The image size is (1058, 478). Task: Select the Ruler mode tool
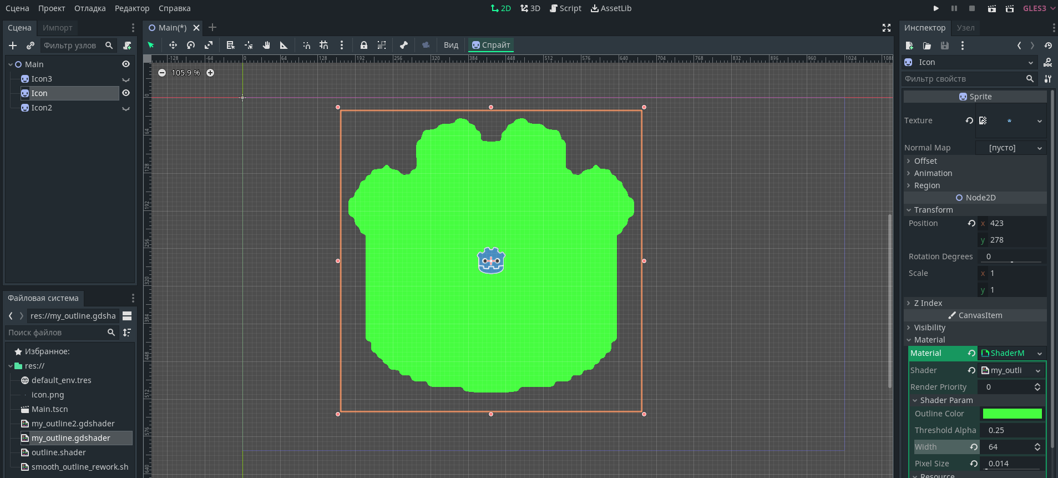tap(284, 45)
